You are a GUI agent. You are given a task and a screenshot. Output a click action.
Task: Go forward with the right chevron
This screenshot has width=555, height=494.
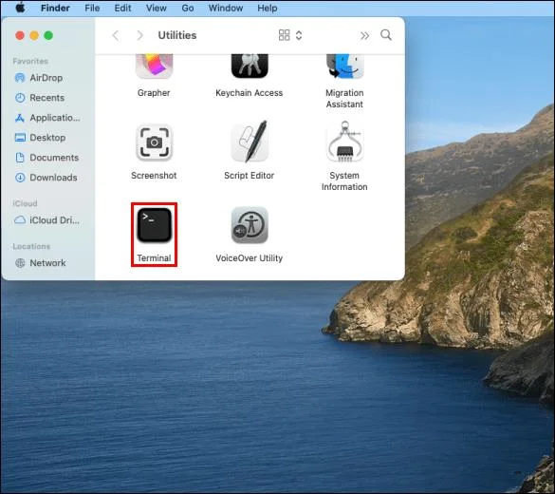(x=139, y=35)
